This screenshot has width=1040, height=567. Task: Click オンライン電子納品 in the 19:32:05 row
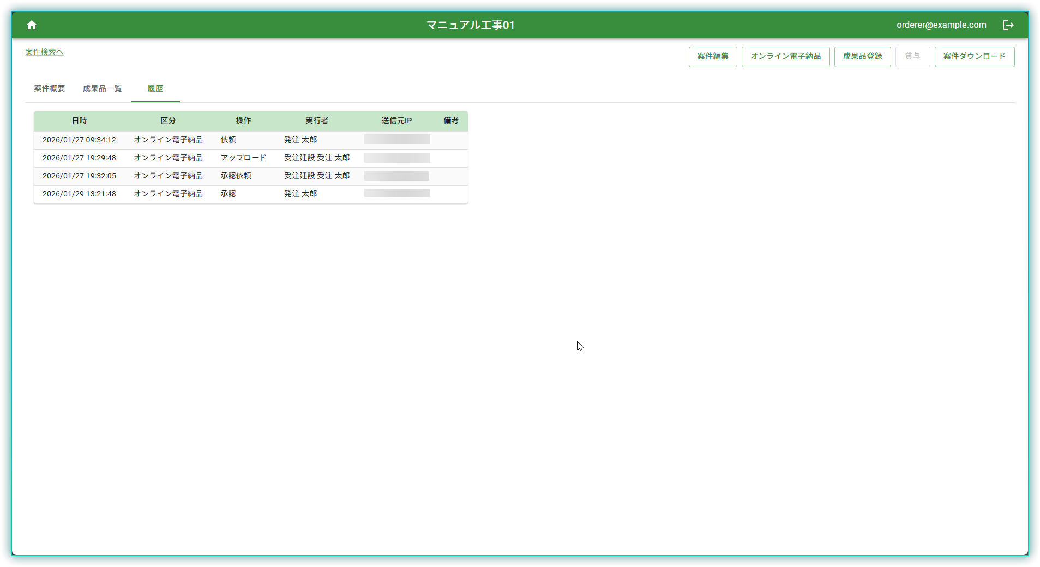[168, 176]
